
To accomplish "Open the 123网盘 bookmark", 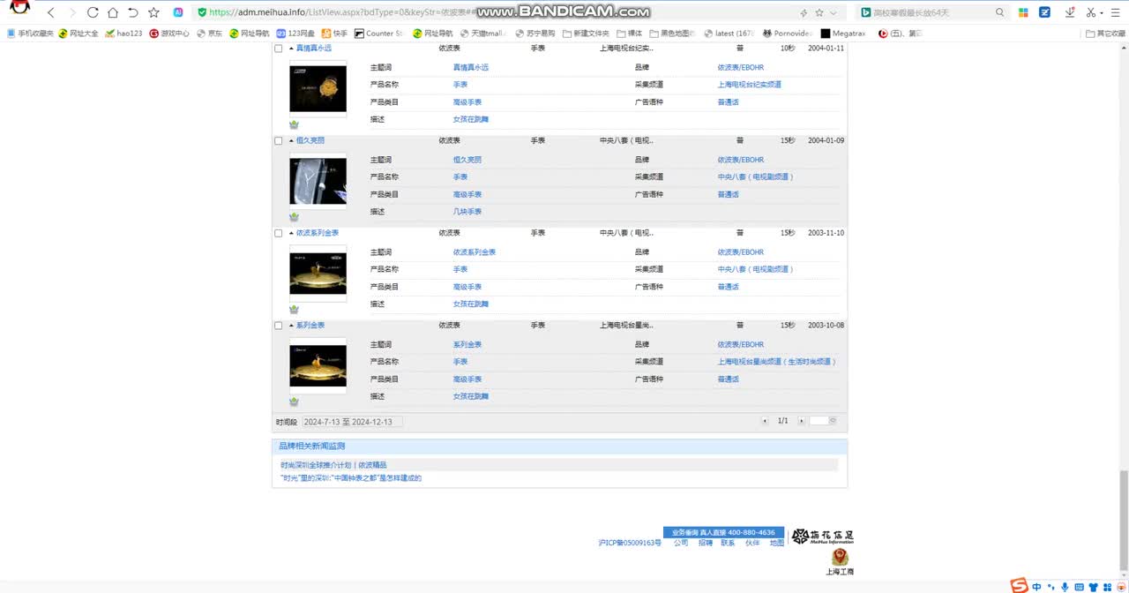I will 295,34.
